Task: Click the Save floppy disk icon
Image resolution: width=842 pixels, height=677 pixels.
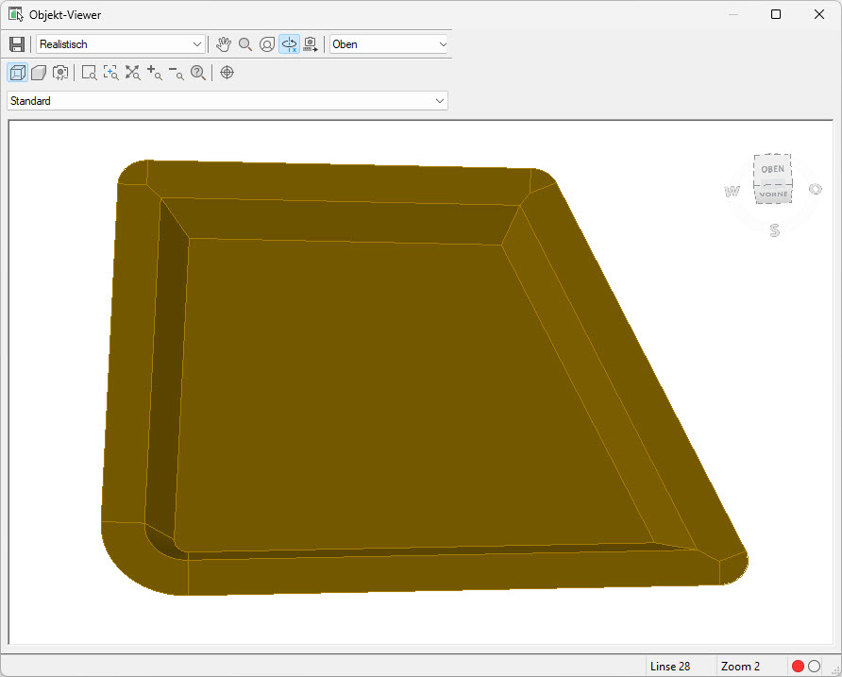Action: point(16,44)
